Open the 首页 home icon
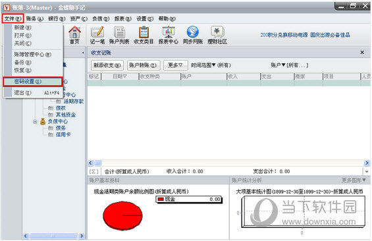Viewport: 372px width, 241px height. tap(75, 35)
